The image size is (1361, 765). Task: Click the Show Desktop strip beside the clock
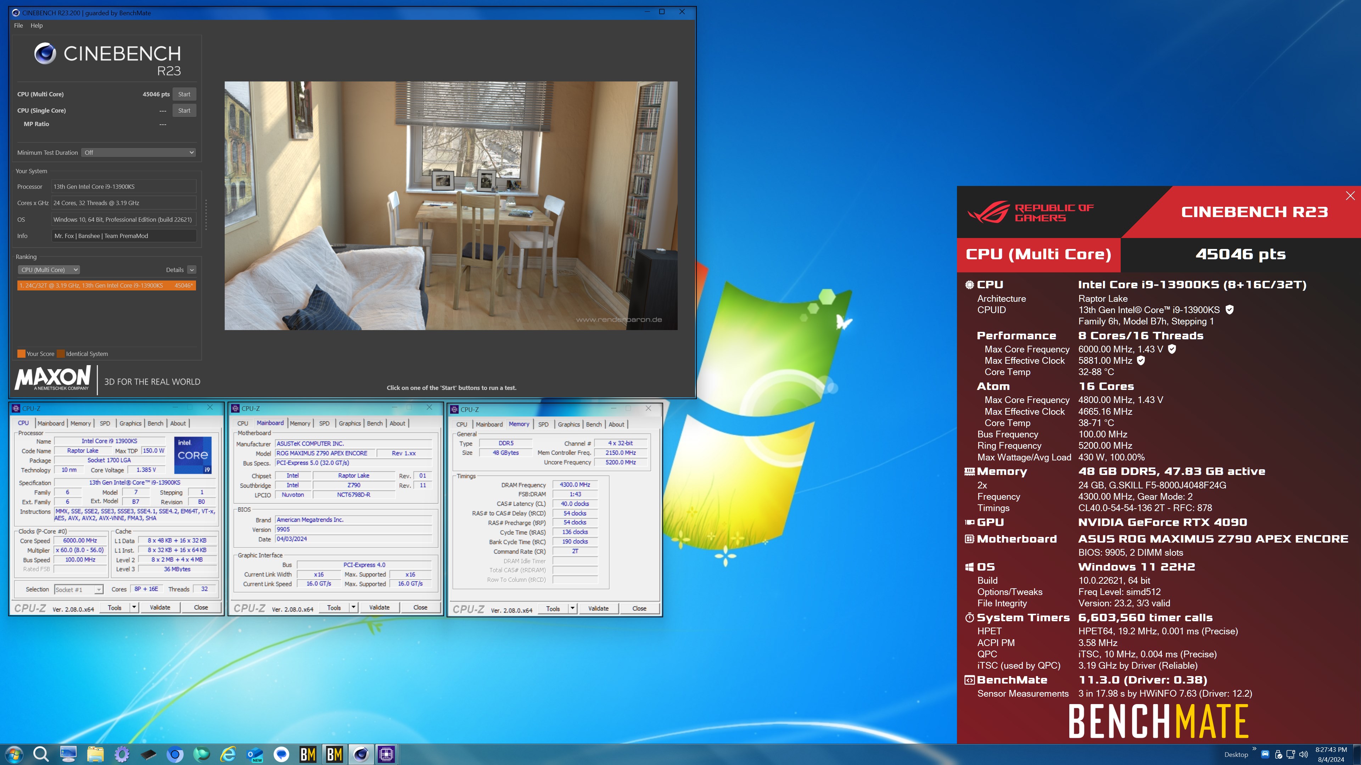[x=1356, y=754]
